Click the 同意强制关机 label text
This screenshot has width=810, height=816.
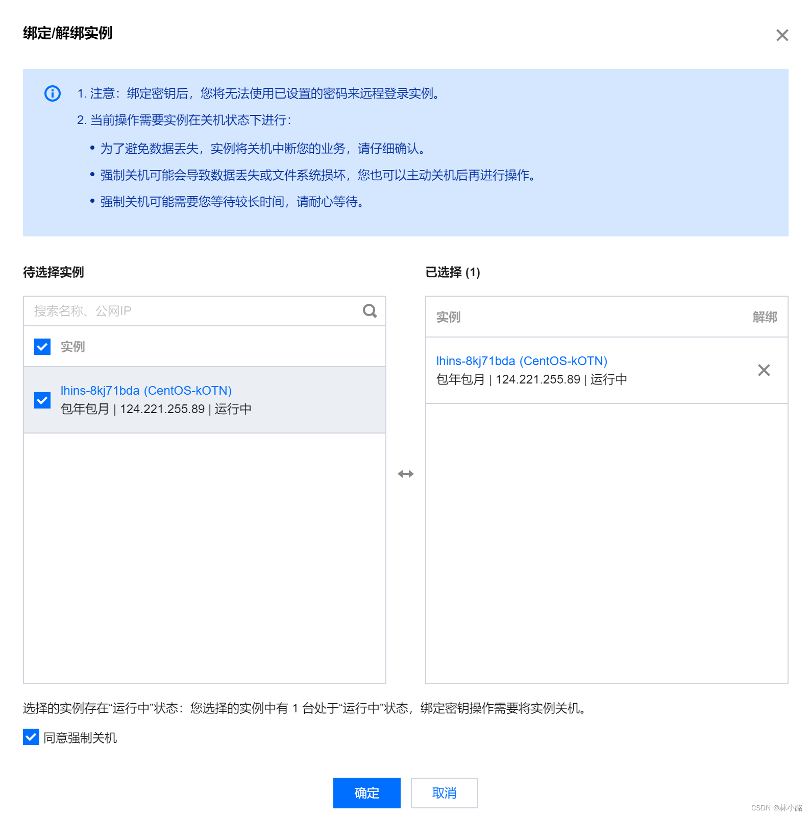click(x=80, y=738)
